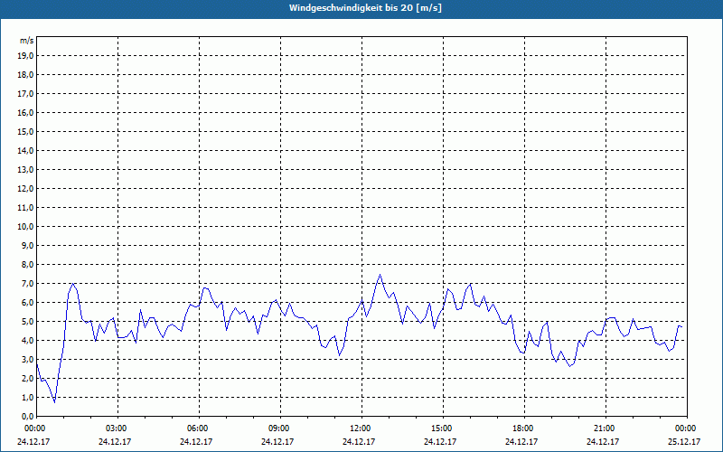Click the "0,0" y-axis origin label
This screenshot has width=723, height=452.
(28, 417)
